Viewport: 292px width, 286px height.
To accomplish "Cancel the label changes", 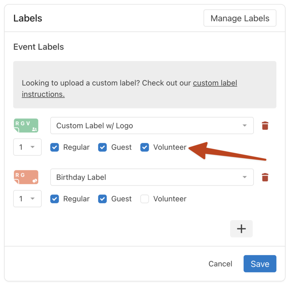I will coord(220,264).
